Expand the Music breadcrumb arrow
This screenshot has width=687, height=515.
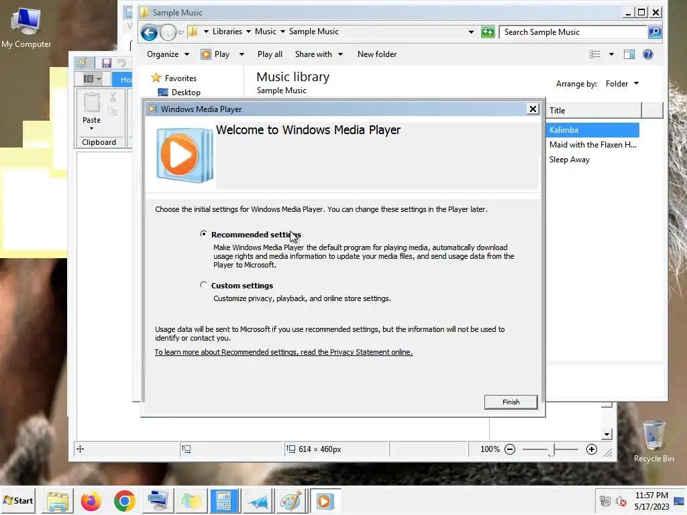282,32
